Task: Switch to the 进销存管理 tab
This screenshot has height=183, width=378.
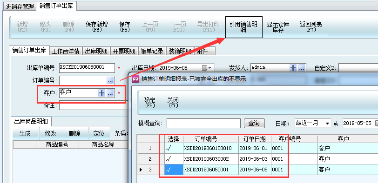Action: [20, 7]
